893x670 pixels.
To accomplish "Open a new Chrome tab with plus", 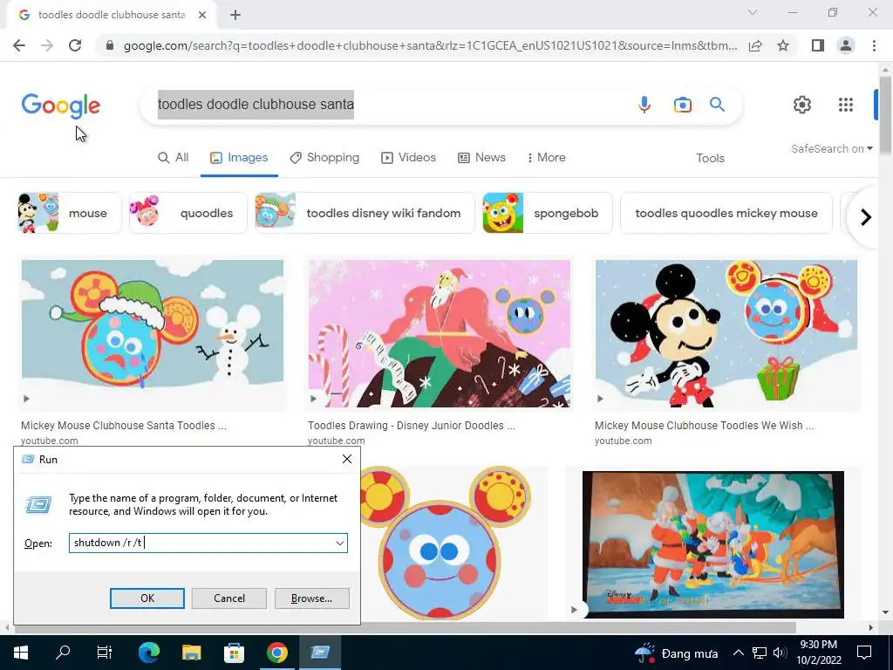I will (235, 16).
